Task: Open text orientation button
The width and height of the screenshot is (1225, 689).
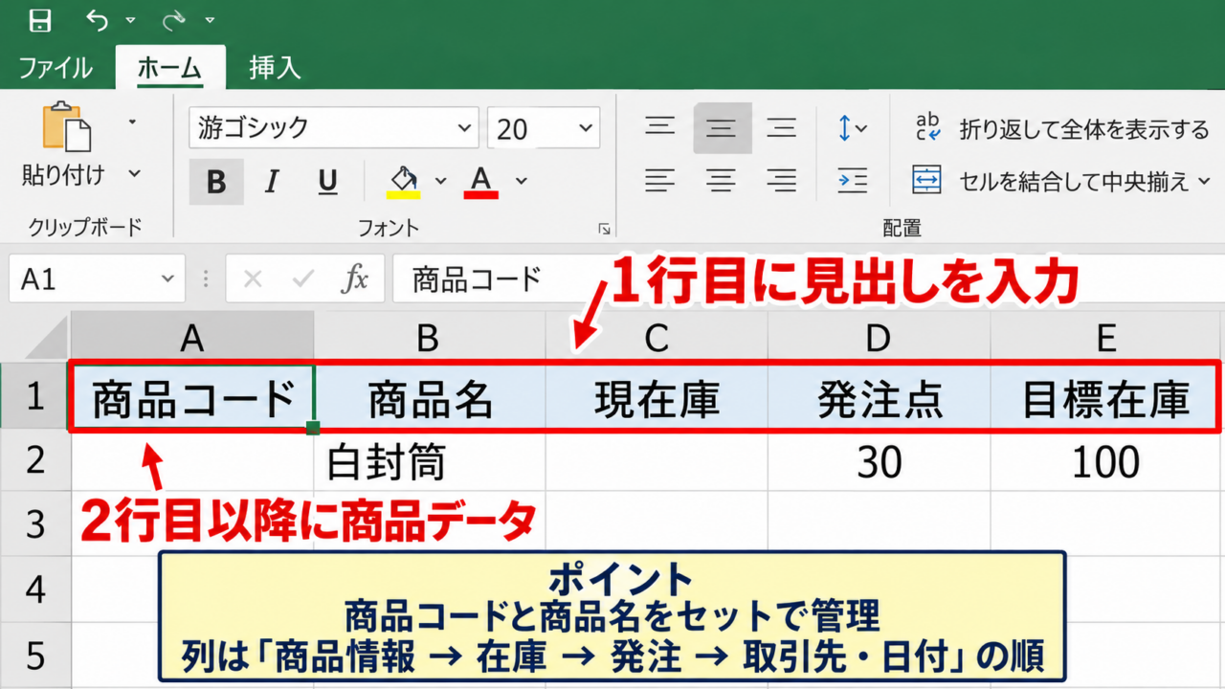Action: (852, 128)
